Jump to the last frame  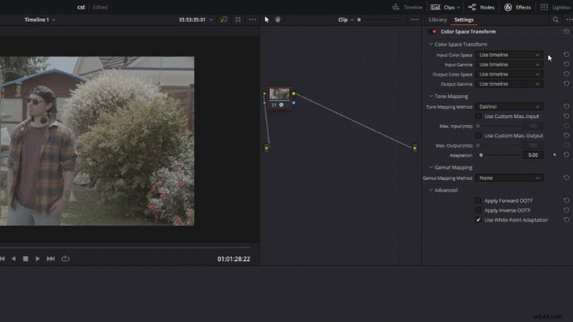(50, 258)
